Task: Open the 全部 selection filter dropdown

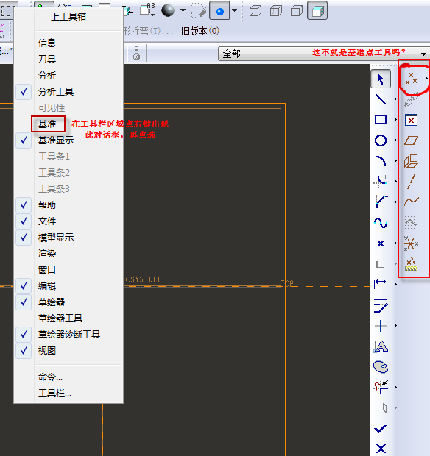Action: [423, 54]
